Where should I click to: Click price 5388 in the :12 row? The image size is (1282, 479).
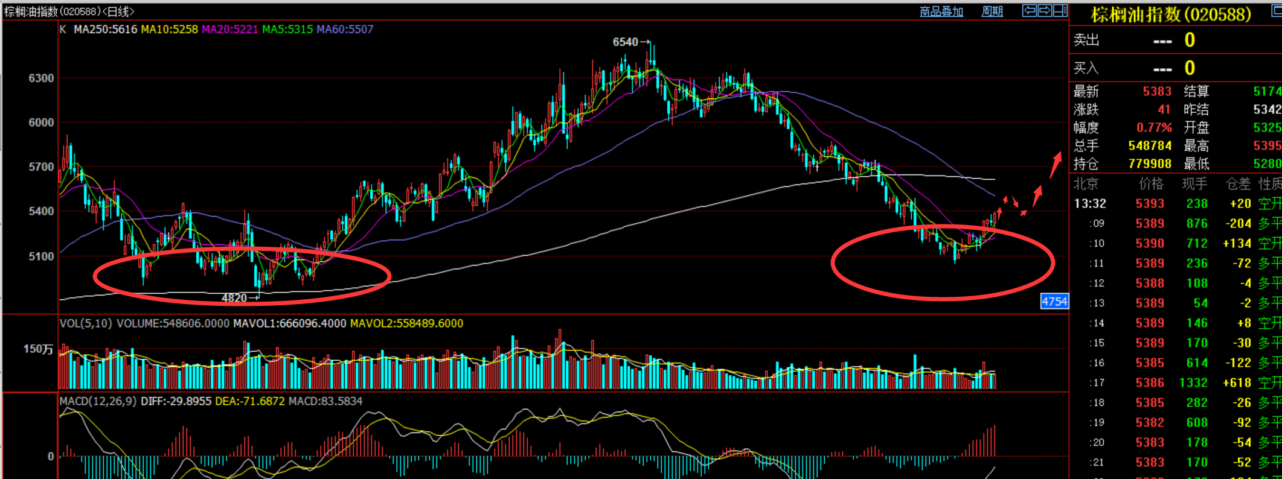click(x=1150, y=284)
